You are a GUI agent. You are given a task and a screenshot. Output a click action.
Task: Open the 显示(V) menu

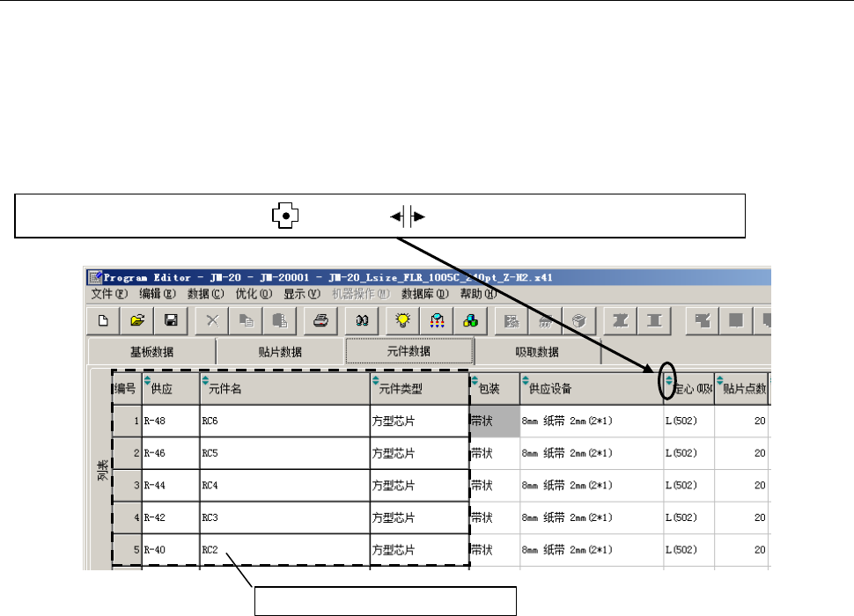pos(302,294)
